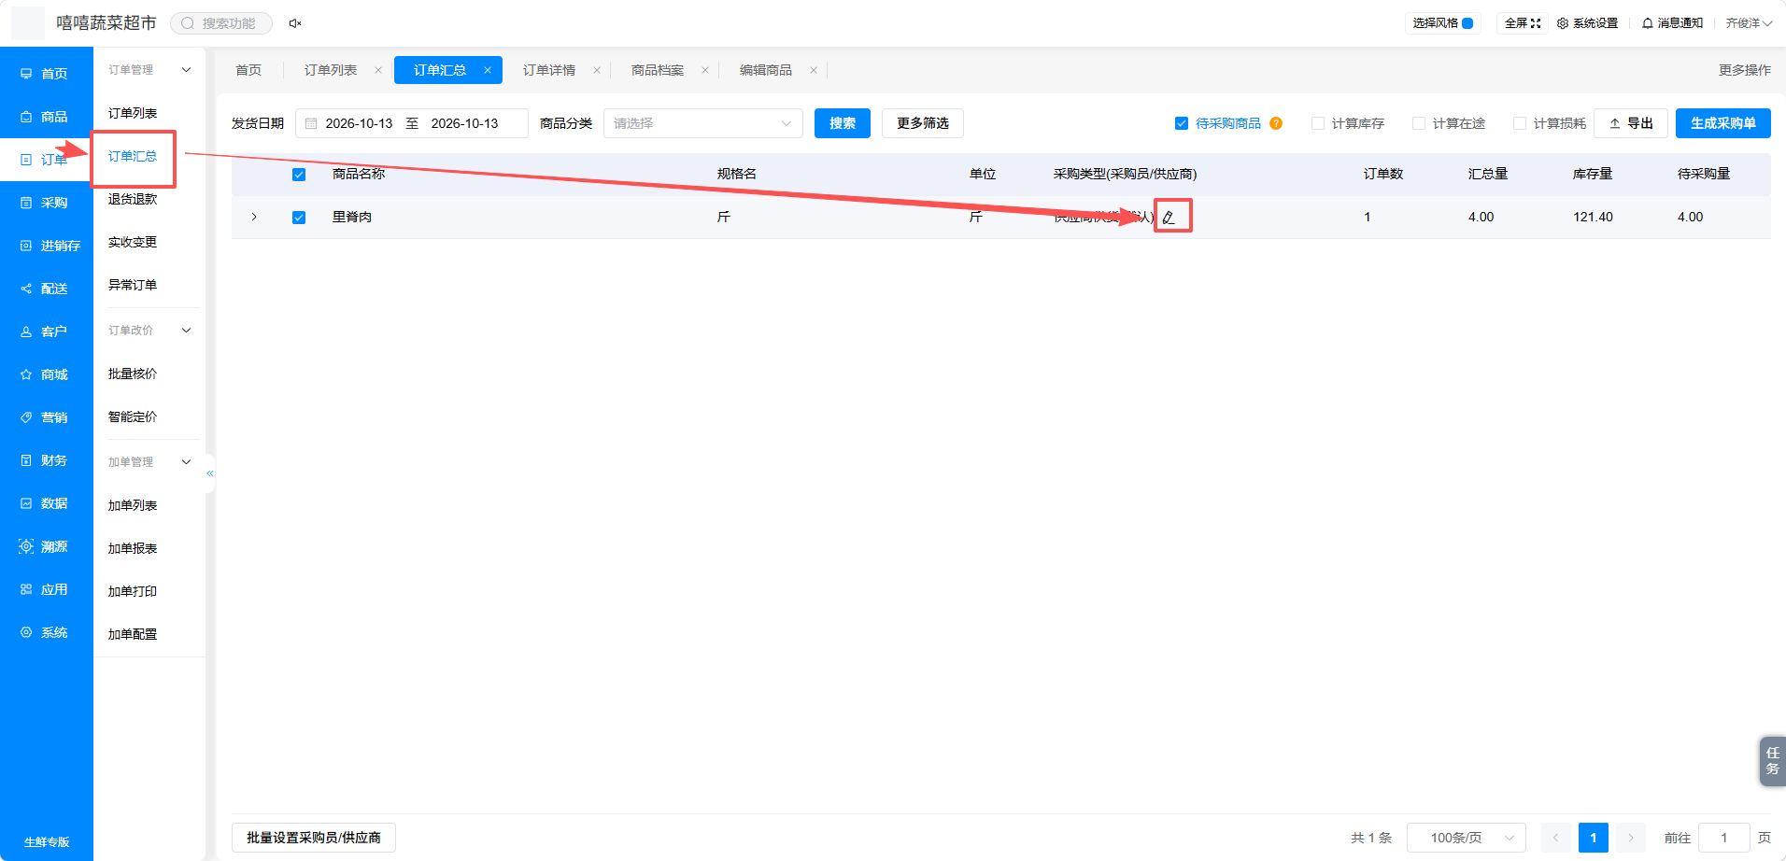Open the 溯源 traceability sidebar section
Viewport: 1786px width, 861px height.
(x=45, y=546)
